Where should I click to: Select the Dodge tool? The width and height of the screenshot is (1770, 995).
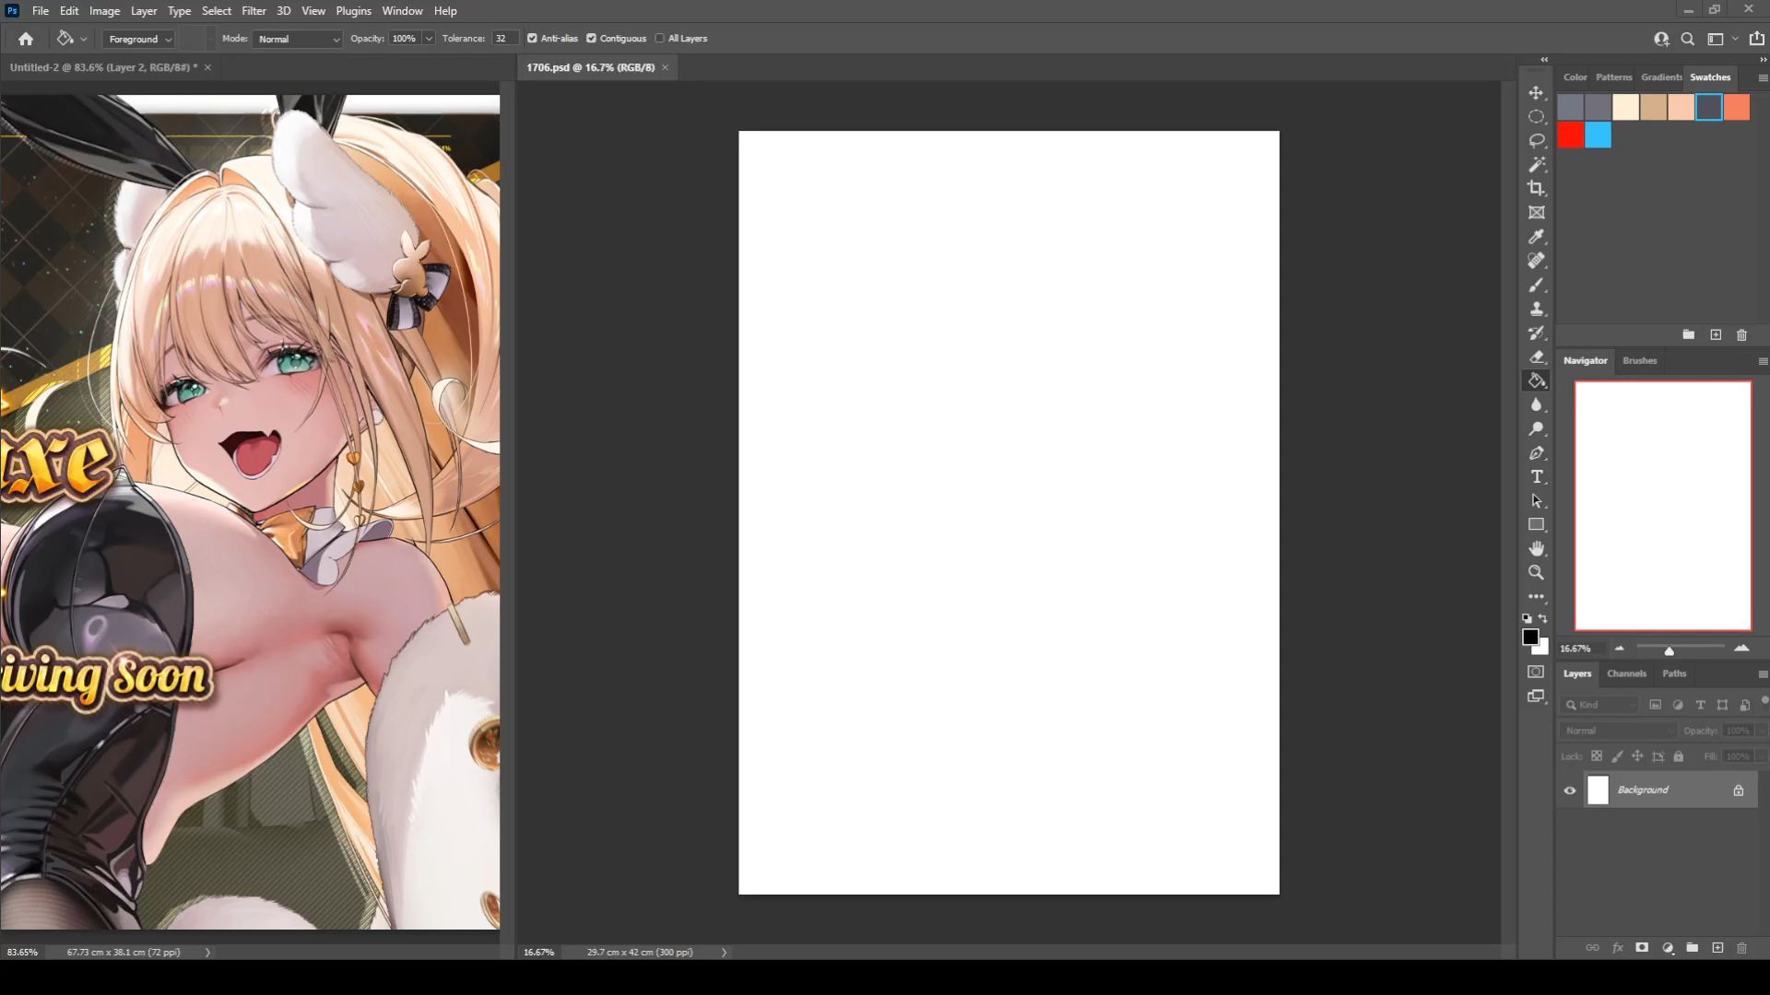click(1536, 428)
